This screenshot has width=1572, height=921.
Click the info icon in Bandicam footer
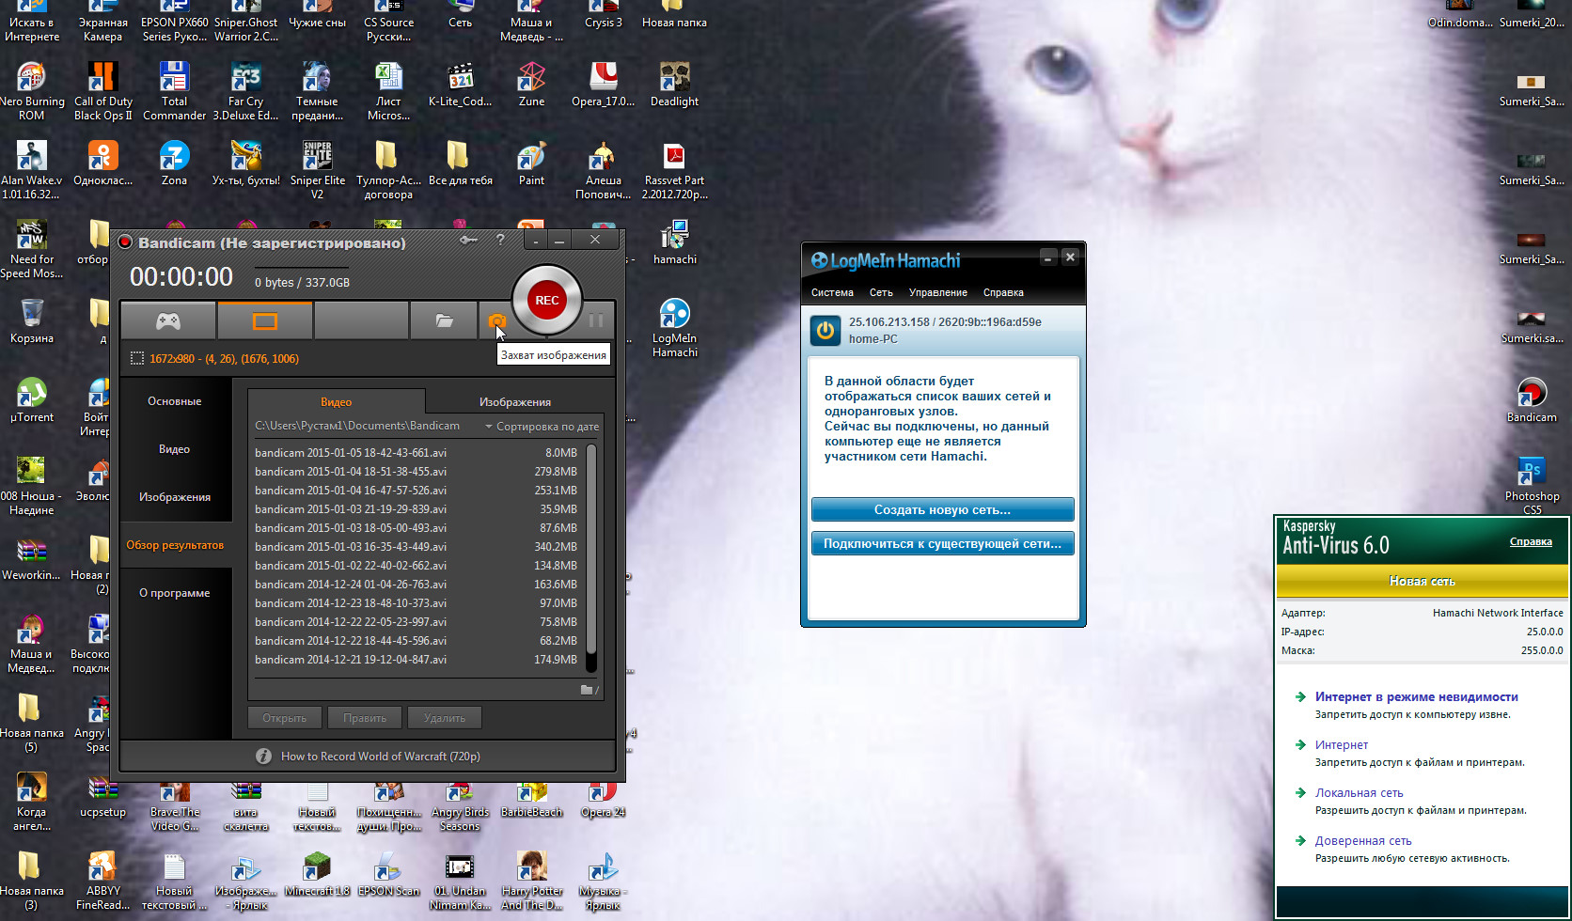coord(264,756)
